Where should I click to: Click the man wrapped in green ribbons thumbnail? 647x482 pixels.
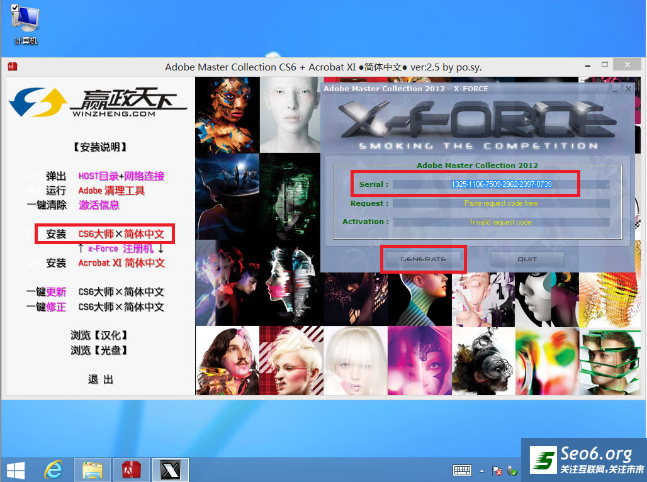point(609,361)
